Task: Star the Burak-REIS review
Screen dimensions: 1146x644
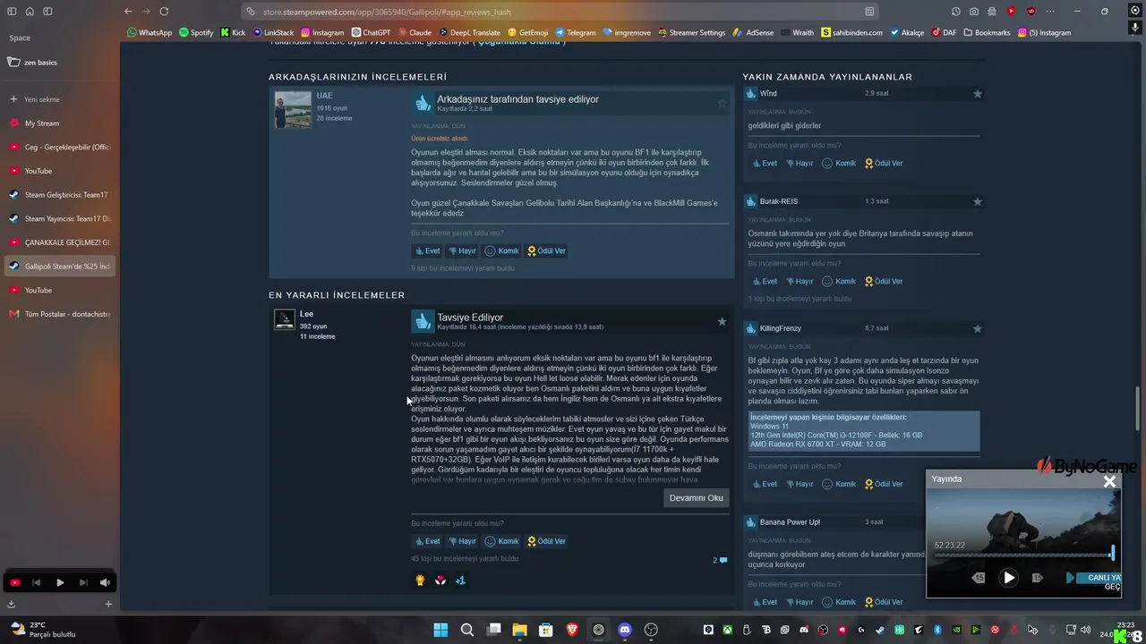Action: pos(978,202)
